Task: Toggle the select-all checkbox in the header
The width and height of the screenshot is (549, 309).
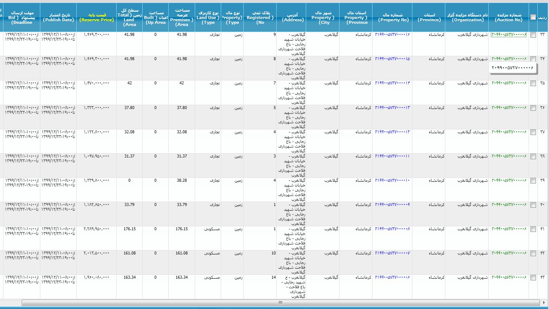Action: tap(533, 17)
